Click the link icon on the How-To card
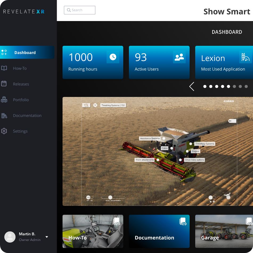Viewport: 253px width, 253px height. pos(117,221)
